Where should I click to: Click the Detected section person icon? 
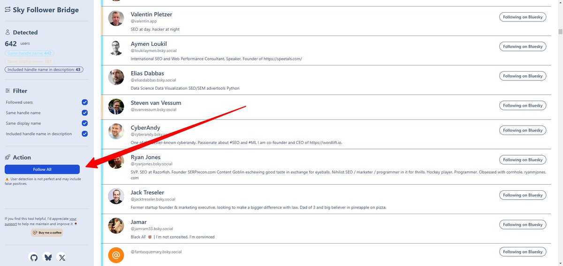pyautogui.click(x=8, y=32)
